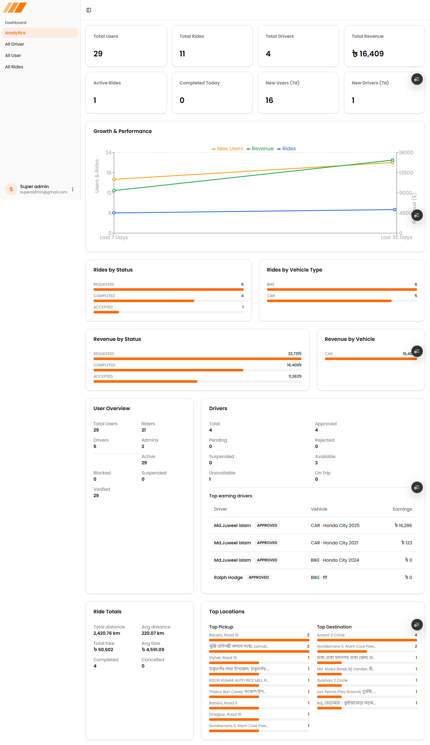Click the green Revenue point at Last 30 Days
Viewport: 430px width, 745px height.
(393, 160)
